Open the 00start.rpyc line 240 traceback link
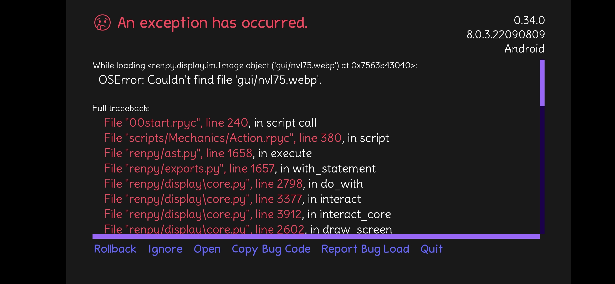 click(x=176, y=123)
